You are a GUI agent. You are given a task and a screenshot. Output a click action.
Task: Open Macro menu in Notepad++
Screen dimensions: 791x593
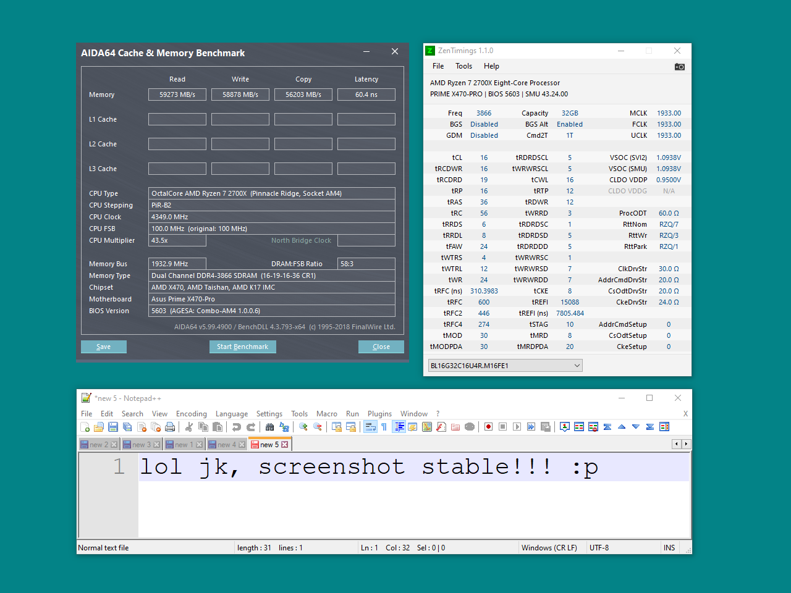tap(327, 414)
